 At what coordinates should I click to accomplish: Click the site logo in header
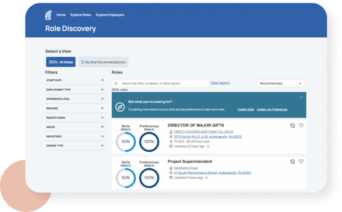click(48, 16)
